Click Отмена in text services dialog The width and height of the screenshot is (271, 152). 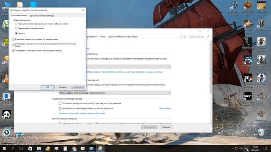tap(63, 87)
